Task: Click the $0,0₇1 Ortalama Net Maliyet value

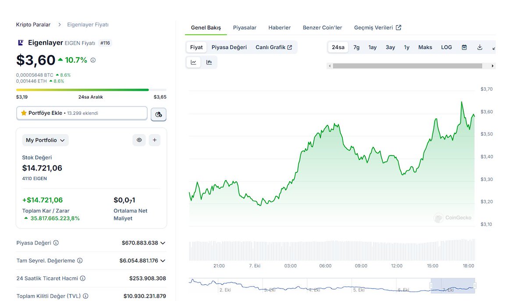Action: coord(124,200)
